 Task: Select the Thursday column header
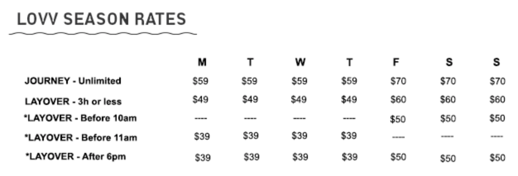pyautogui.click(x=349, y=62)
